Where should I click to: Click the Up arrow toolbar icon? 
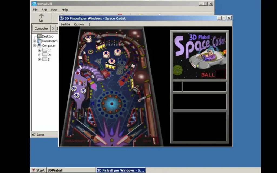tap(41, 16)
